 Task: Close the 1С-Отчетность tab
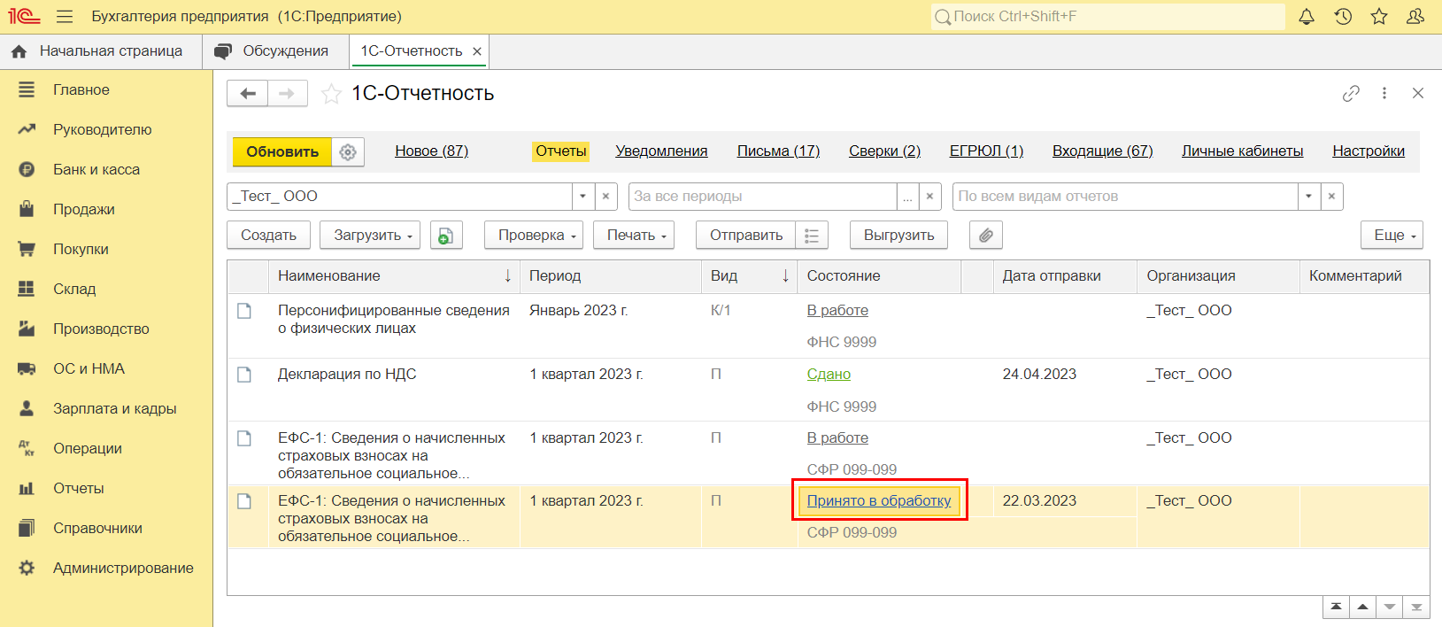(477, 51)
